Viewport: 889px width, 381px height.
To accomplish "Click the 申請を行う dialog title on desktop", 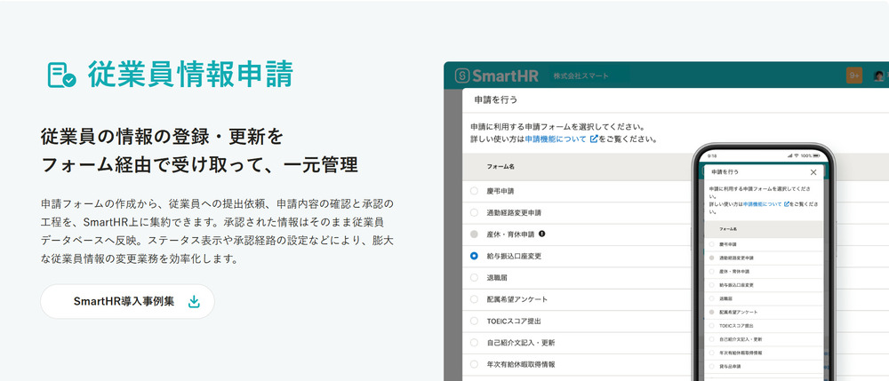I will tap(494, 100).
